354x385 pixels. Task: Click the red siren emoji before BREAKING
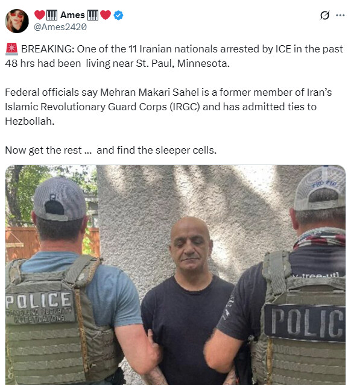11,49
